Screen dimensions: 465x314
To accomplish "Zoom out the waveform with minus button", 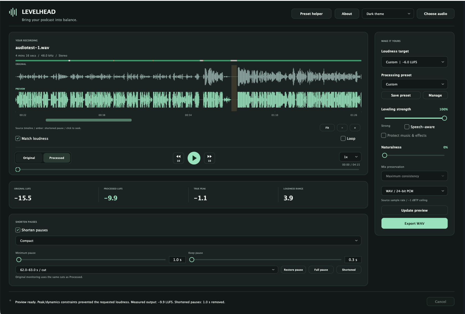I will coord(342,128).
